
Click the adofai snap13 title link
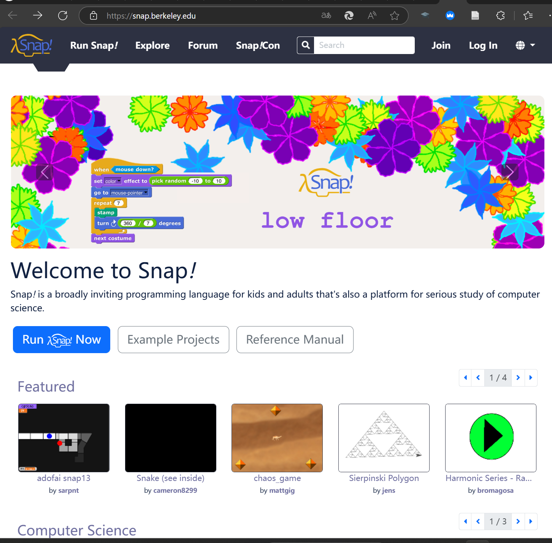point(64,478)
